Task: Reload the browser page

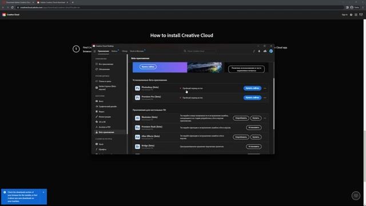Action: point(13,7)
